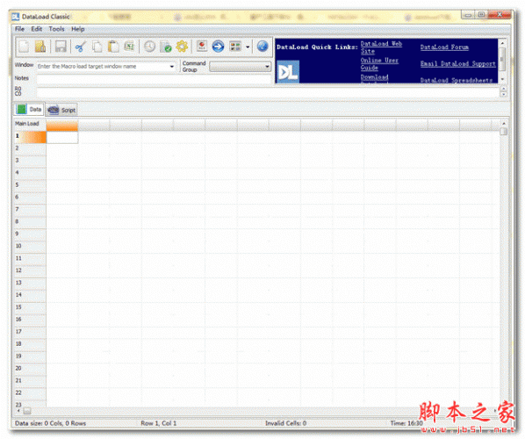Select row header 5
Viewport: 525px width, 439px height.
click(x=30, y=185)
